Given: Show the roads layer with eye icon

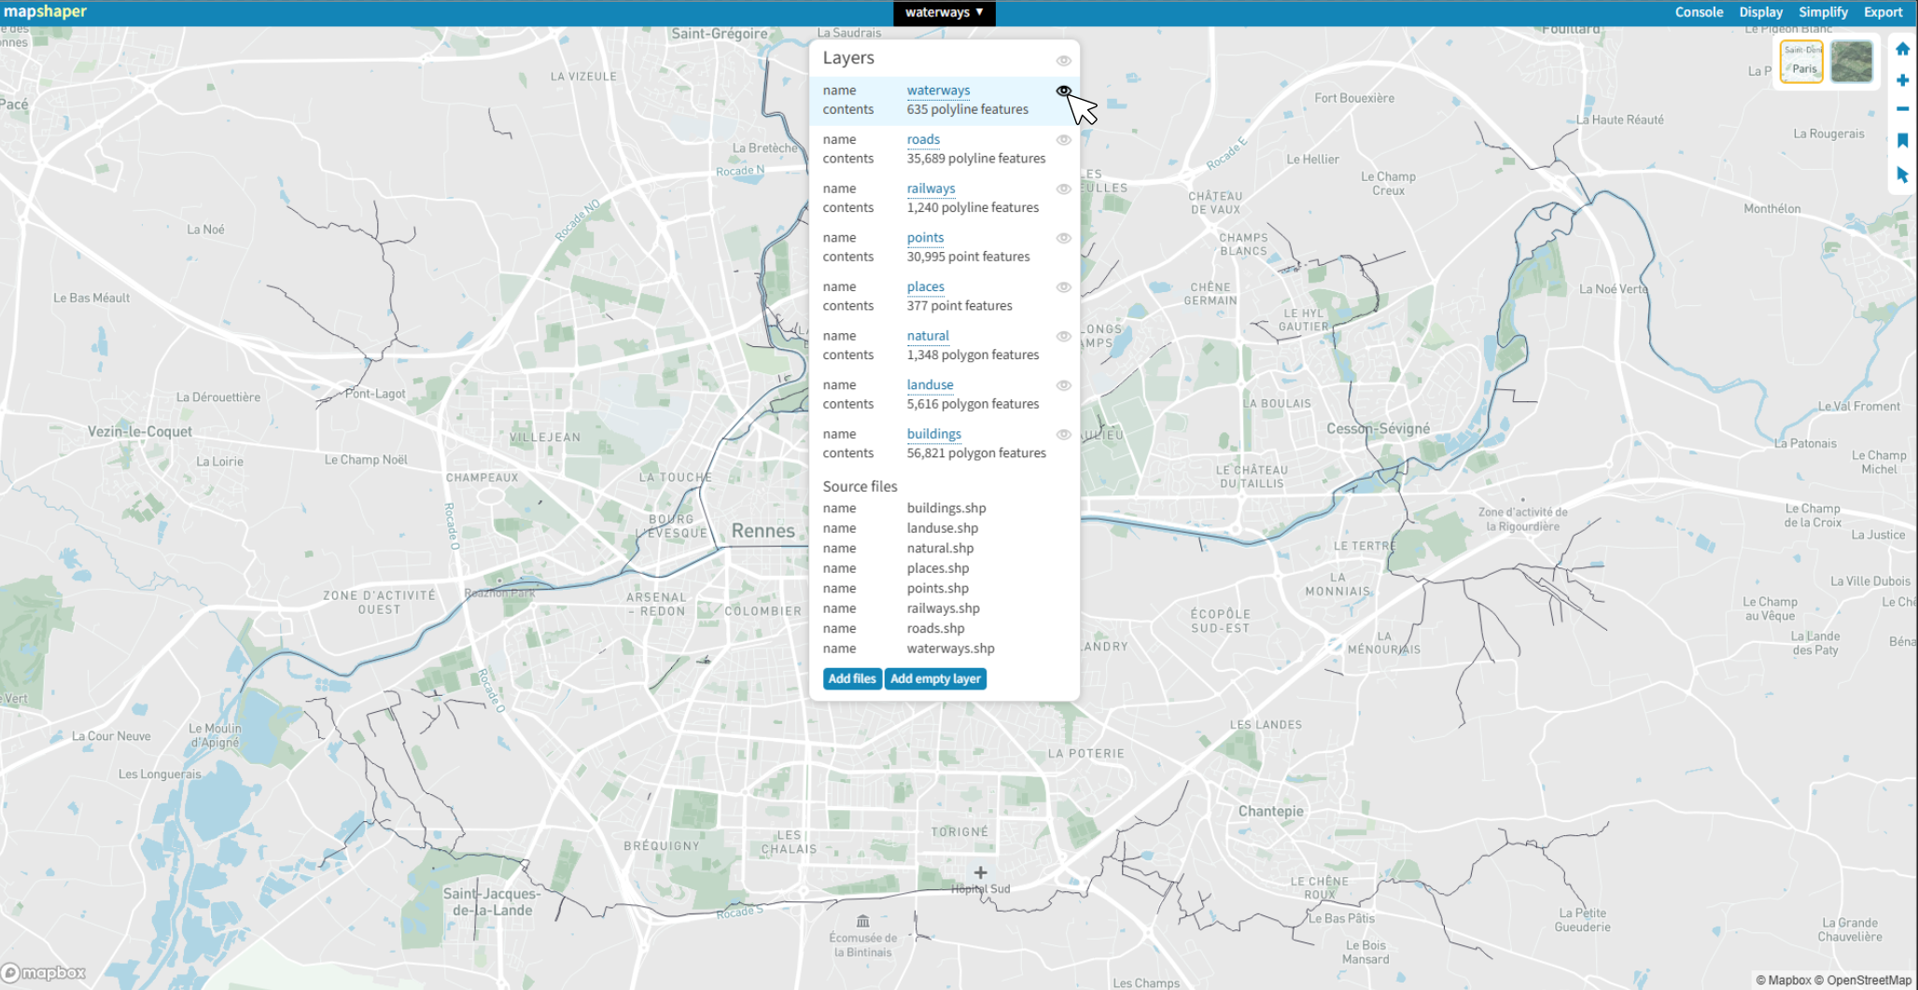Looking at the screenshot, I should [x=1063, y=140].
